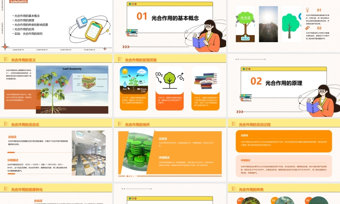The height and width of the screenshot is (204, 340).
Task: Click the 03 badge on the 种类 slide
Action: click(307, 200)
